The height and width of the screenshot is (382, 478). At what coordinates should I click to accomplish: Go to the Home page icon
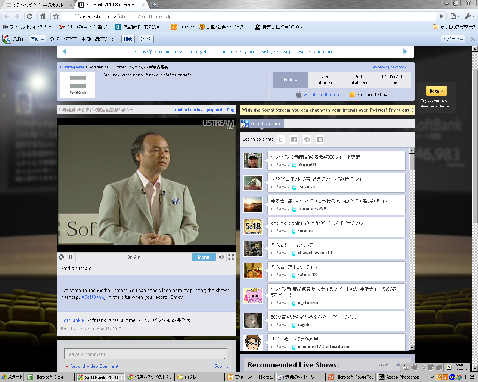pos(43,16)
